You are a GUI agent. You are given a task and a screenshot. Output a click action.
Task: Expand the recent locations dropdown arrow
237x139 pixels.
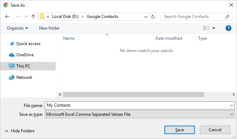tap(26, 17)
